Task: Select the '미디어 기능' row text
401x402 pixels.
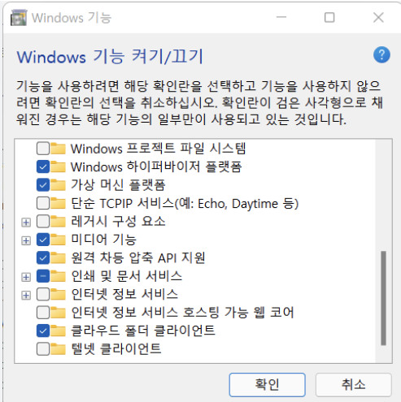Action: click(103, 240)
